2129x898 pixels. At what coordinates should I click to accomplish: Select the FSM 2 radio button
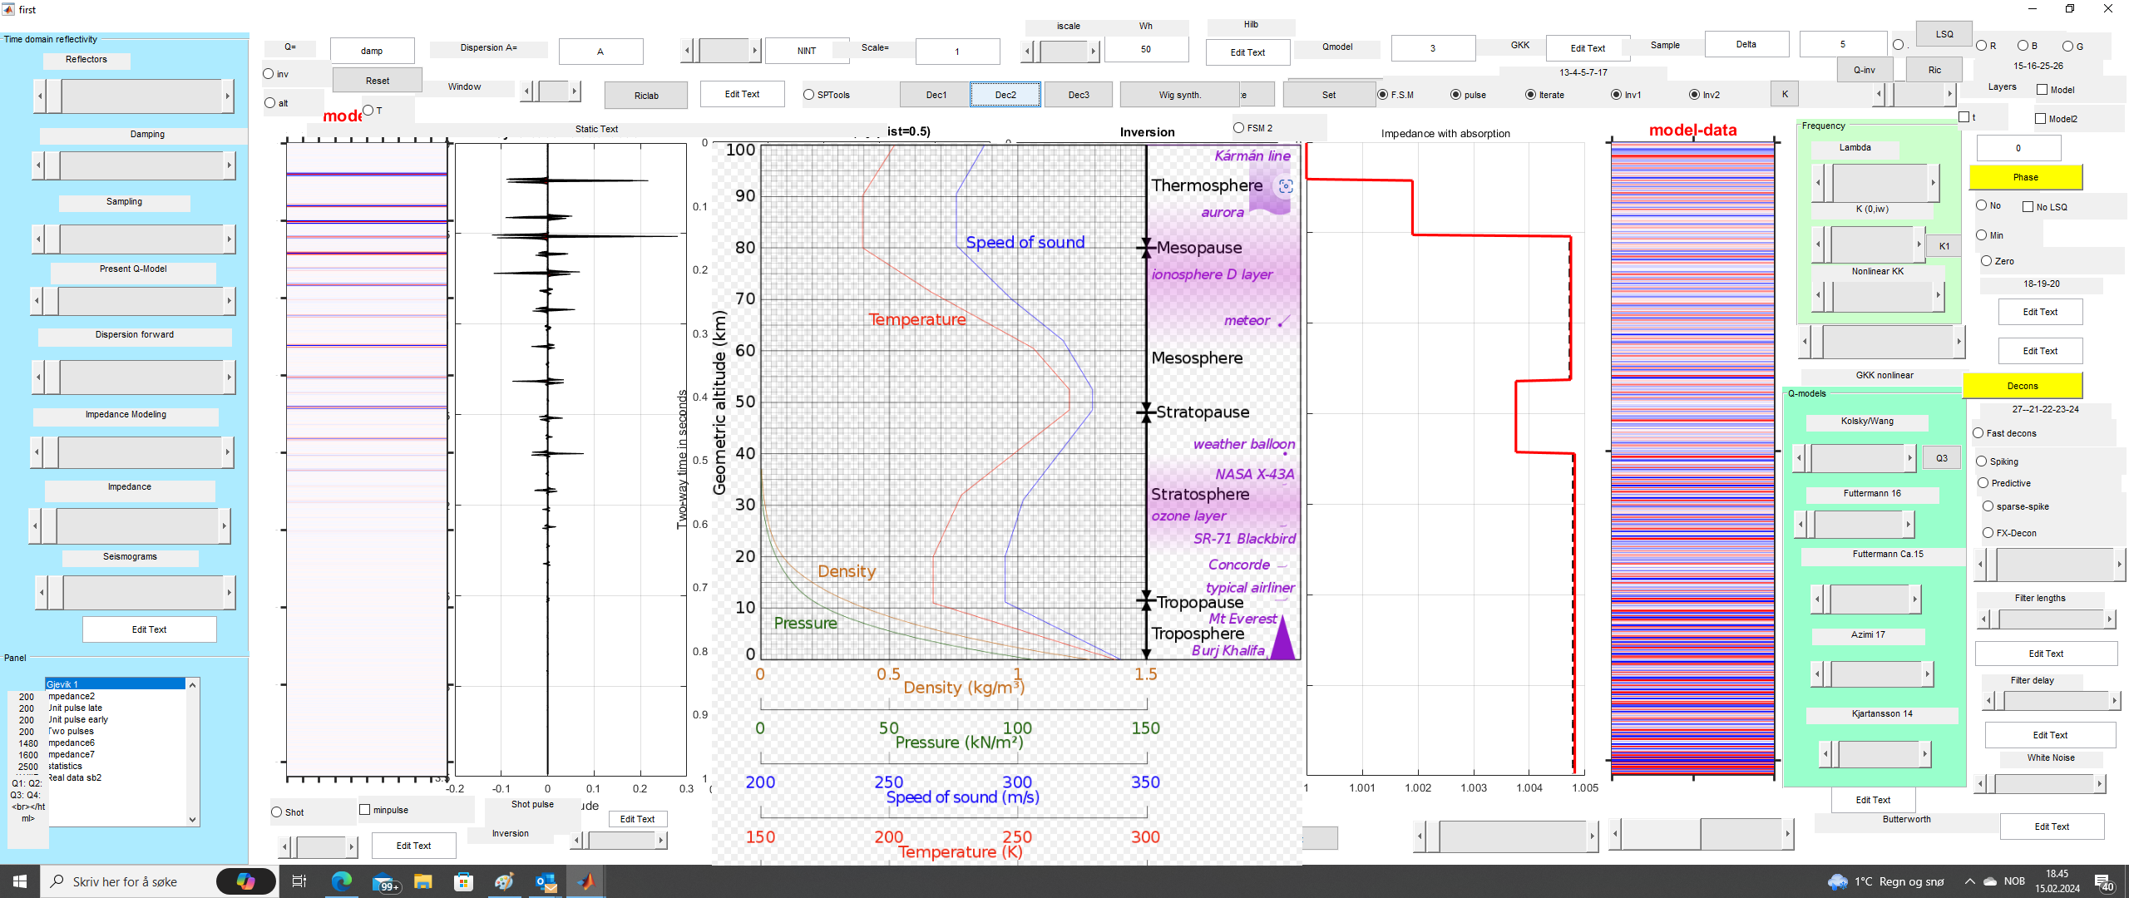(1238, 128)
